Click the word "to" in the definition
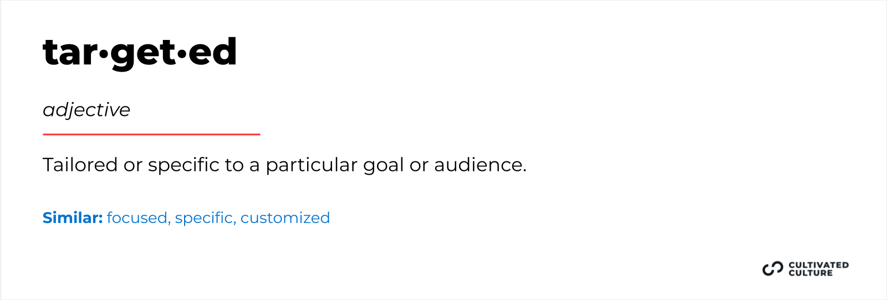 point(234,165)
